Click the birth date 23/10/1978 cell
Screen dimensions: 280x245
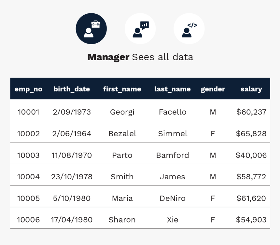pos(72,177)
